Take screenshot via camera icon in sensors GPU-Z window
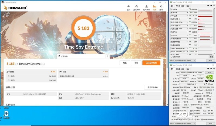This screenshot has height=126, width=216. [208, 5]
